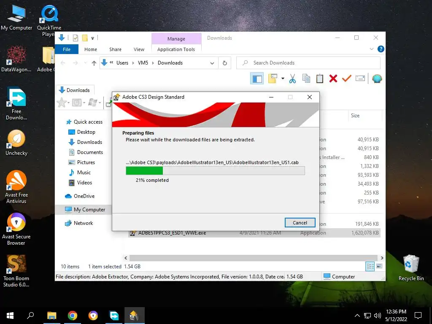
Task: Click the taskbar volume speaker icon
Action: (x=378, y=316)
